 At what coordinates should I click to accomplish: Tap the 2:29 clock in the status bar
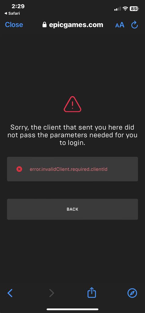[x=18, y=6]
